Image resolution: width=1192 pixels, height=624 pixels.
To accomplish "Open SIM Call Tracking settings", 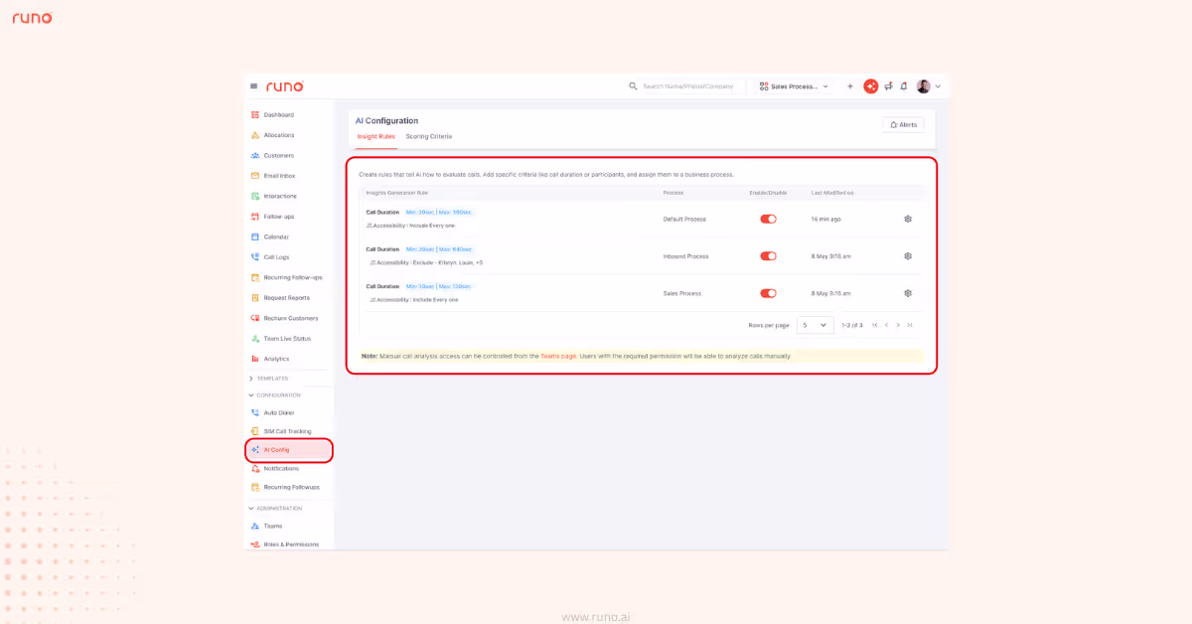I will [x=288, y=431].
